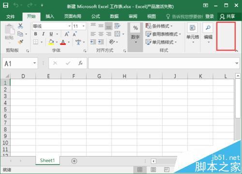The height and width of the screenshot is (174, 242).
Task: Click the phonetic guide (wén) icon
Action: pos(78,42)
